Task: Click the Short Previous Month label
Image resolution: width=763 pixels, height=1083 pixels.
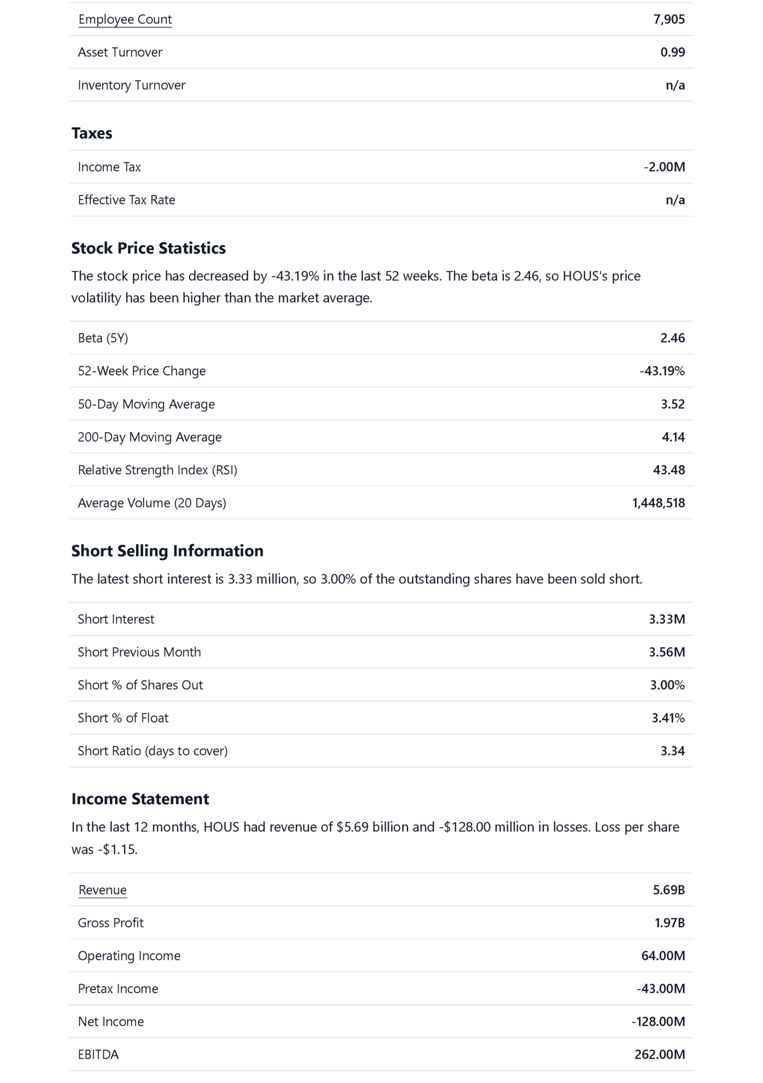Action: click(139, 652)
